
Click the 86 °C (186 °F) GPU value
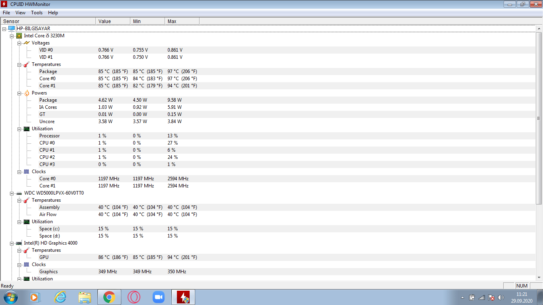coord(113,257)
